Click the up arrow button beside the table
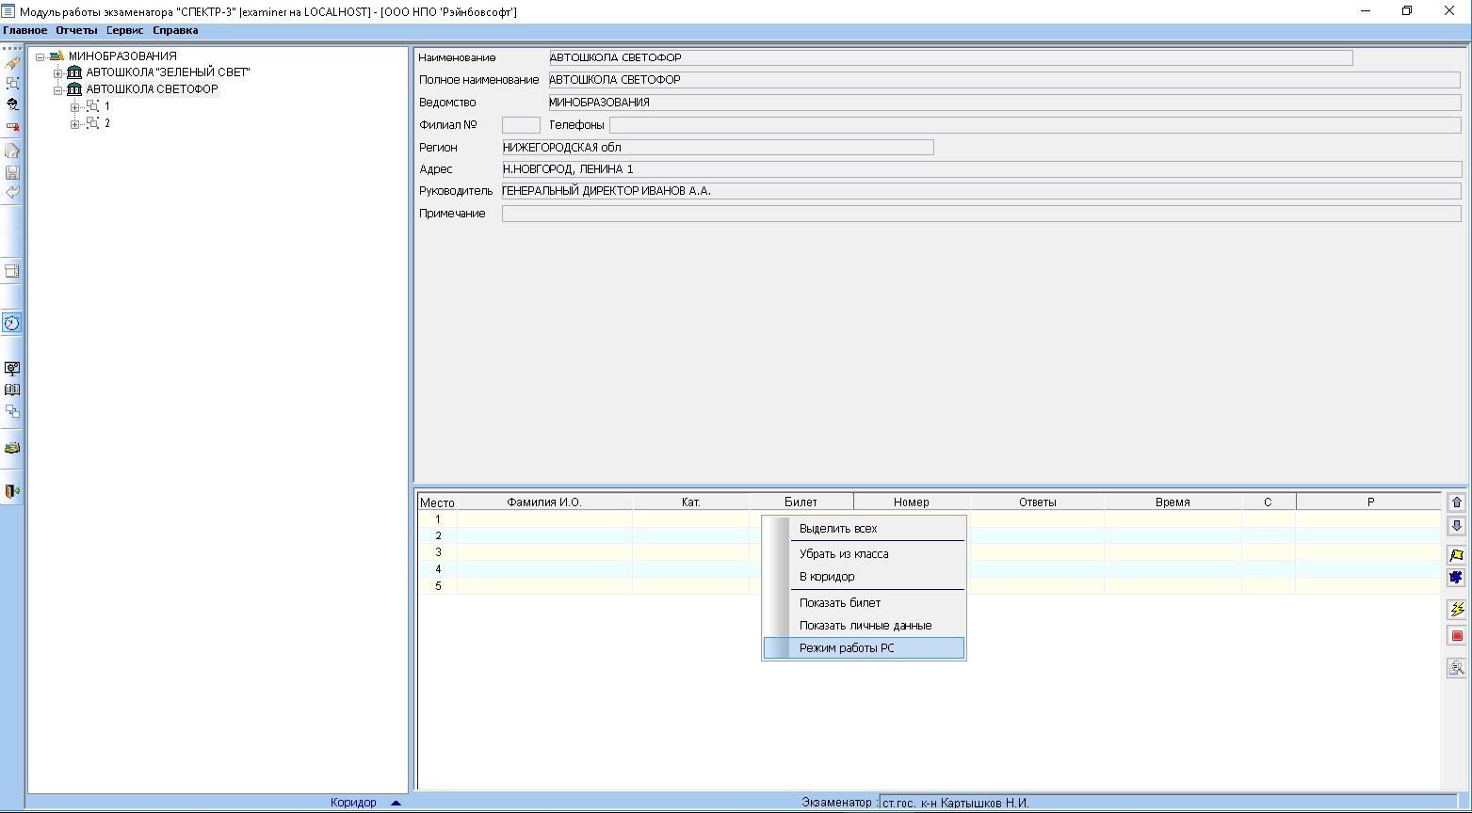The width and height of the screenshot is (1472, 813). (1457, 502)
